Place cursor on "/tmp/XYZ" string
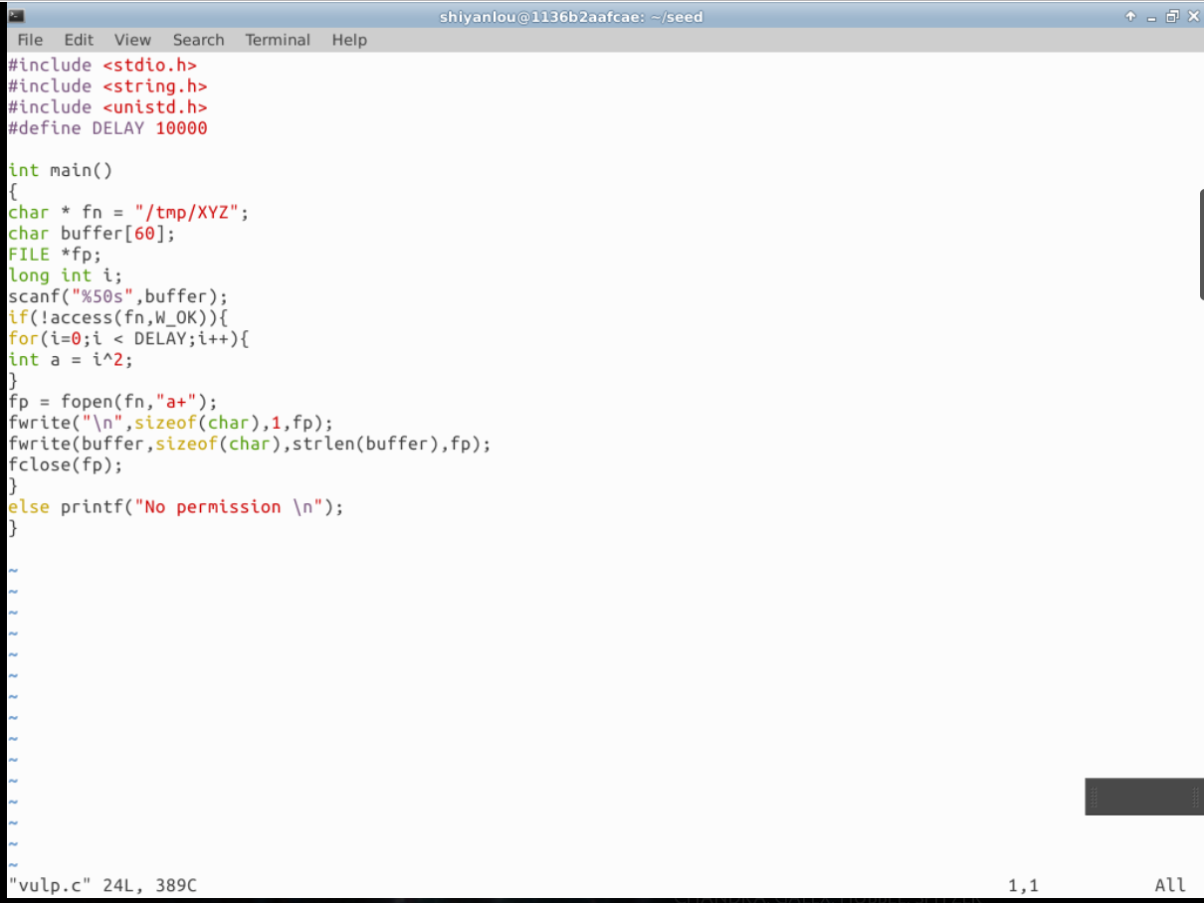 (191, 213)
